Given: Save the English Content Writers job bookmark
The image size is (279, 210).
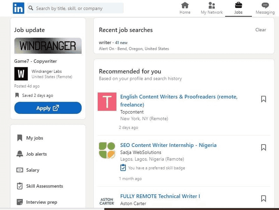Looking at the screenshot, I should click(x=264, y=99).
